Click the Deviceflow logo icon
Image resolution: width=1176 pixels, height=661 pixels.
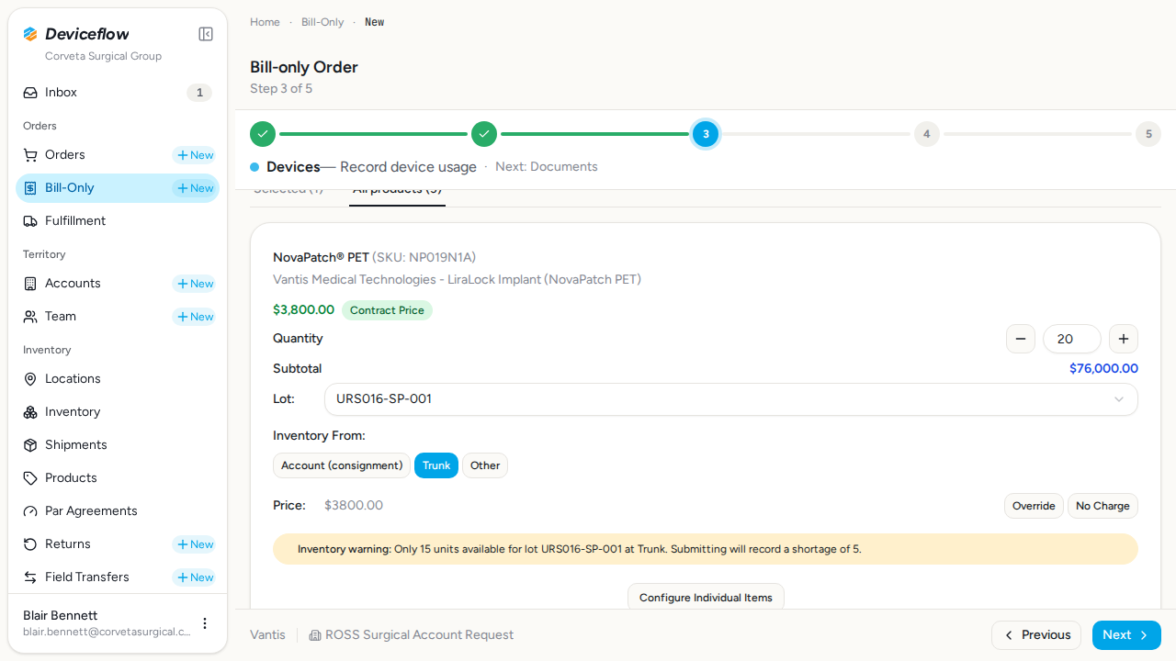(30, 34)
